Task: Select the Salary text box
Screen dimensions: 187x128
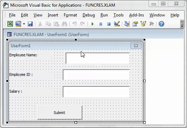Action: pyautogui.click(x=96, y=92)
